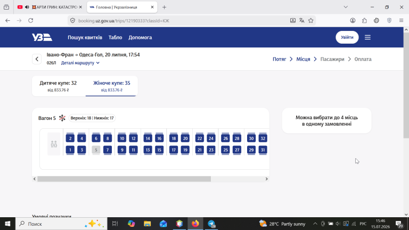
Task: Open Firefox account profile icon
Action: click(x=353, y=21)
